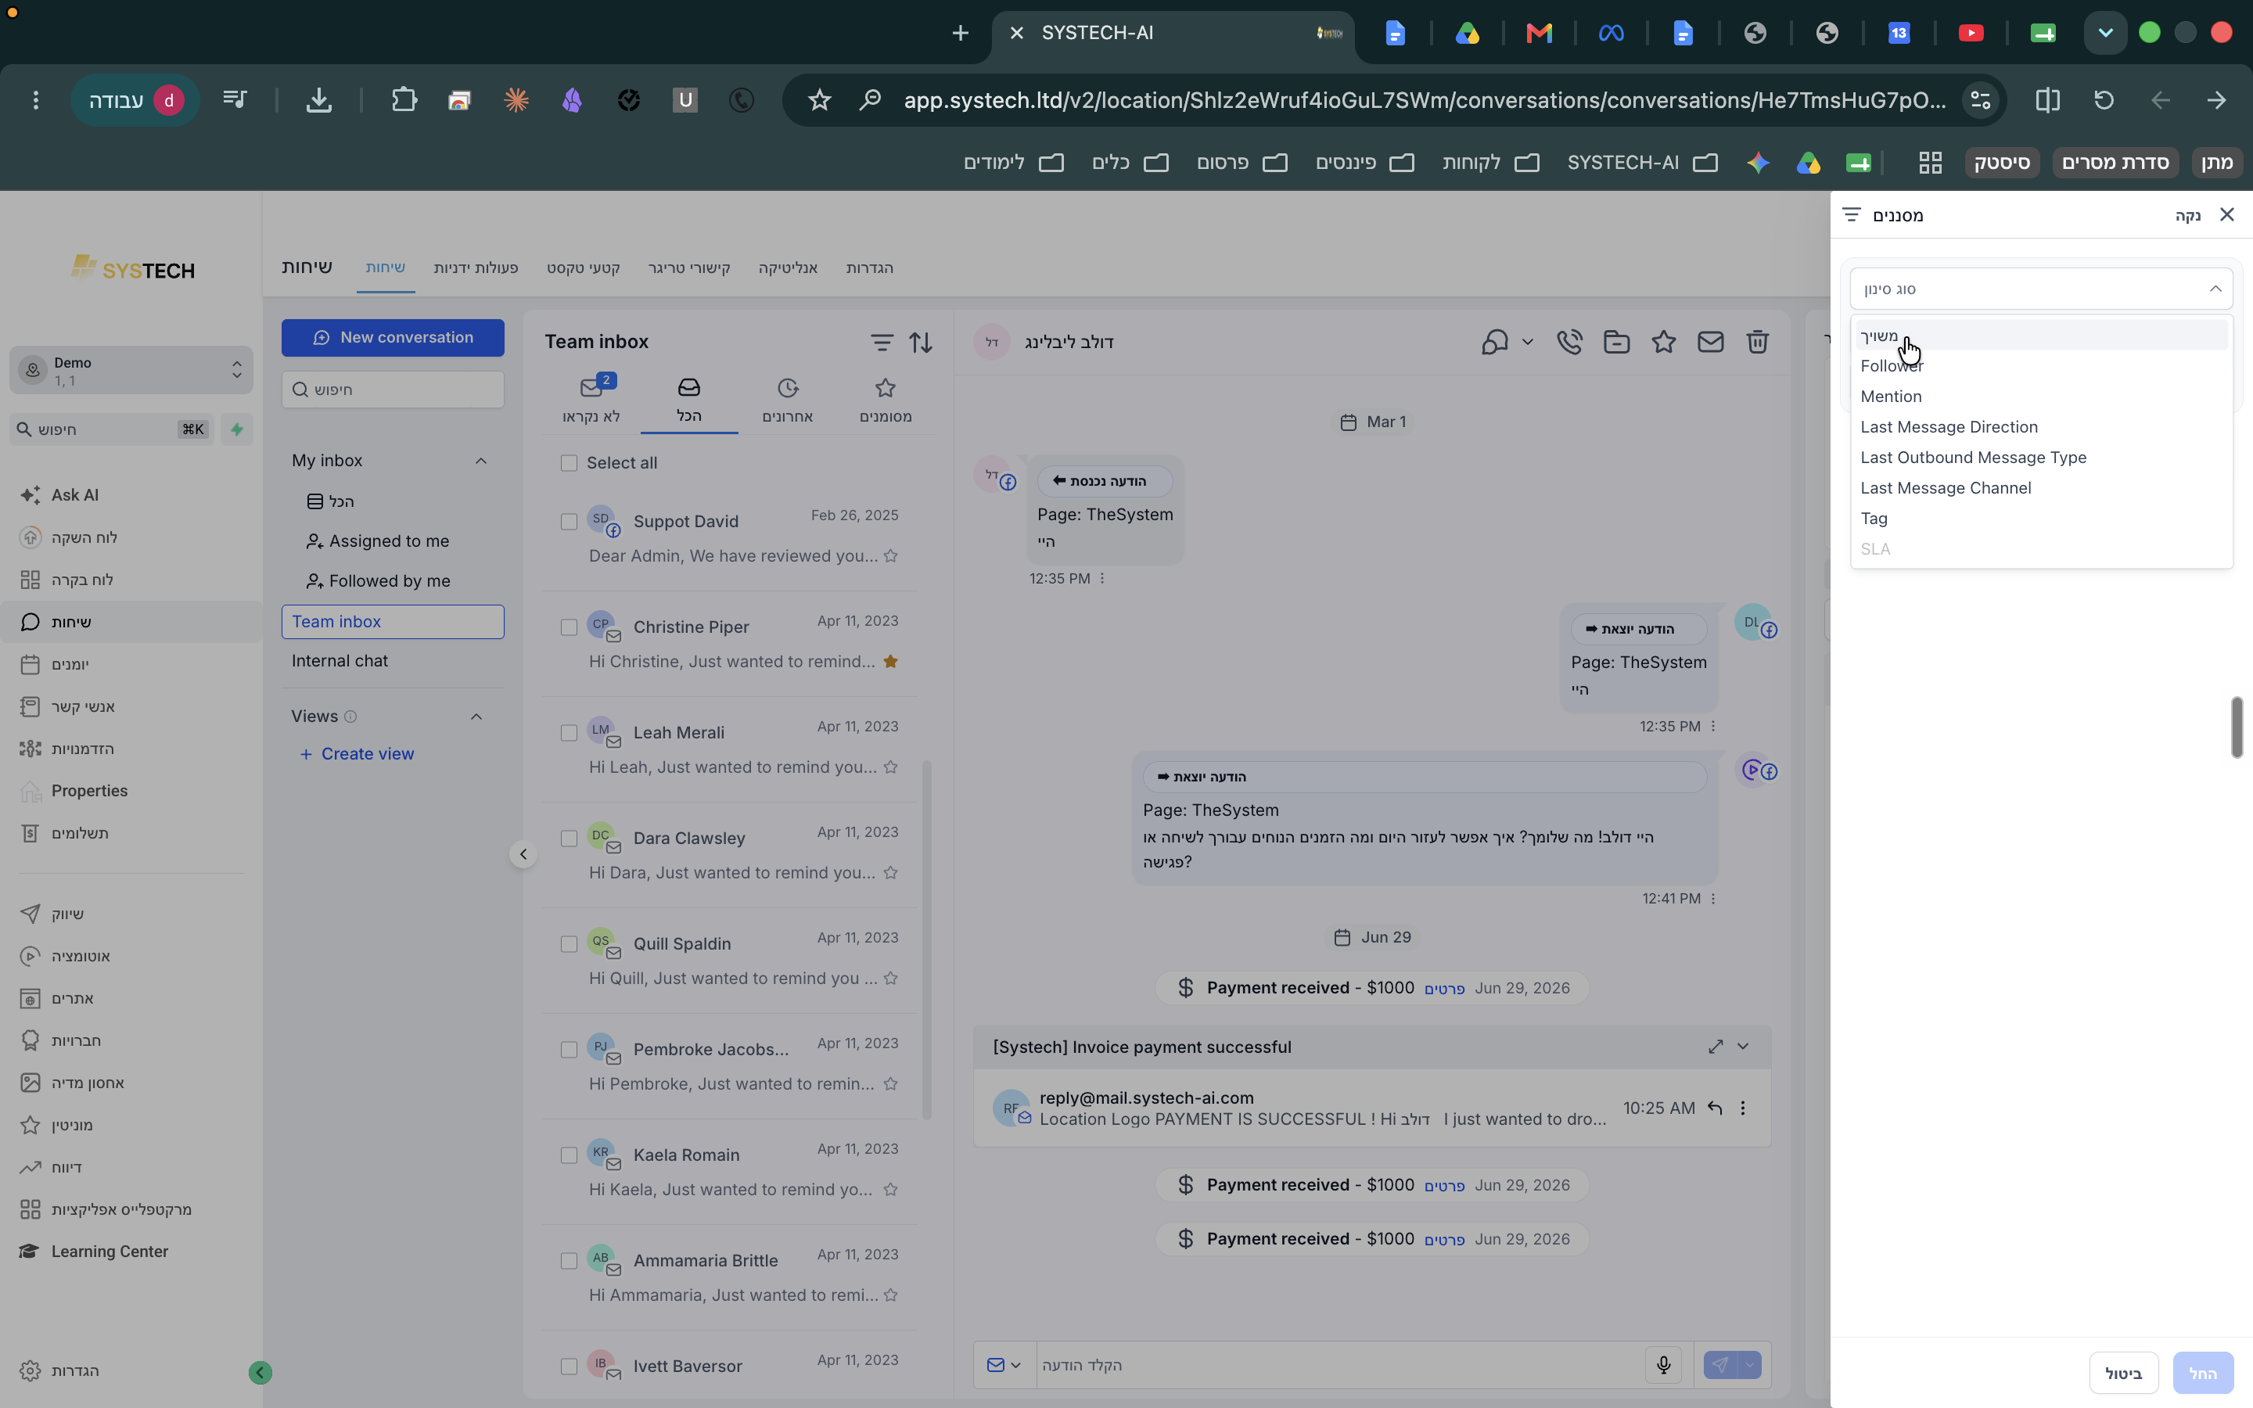Click the New conversation button
This screenshot has height=1408, width=2253.
click(393, 337)
